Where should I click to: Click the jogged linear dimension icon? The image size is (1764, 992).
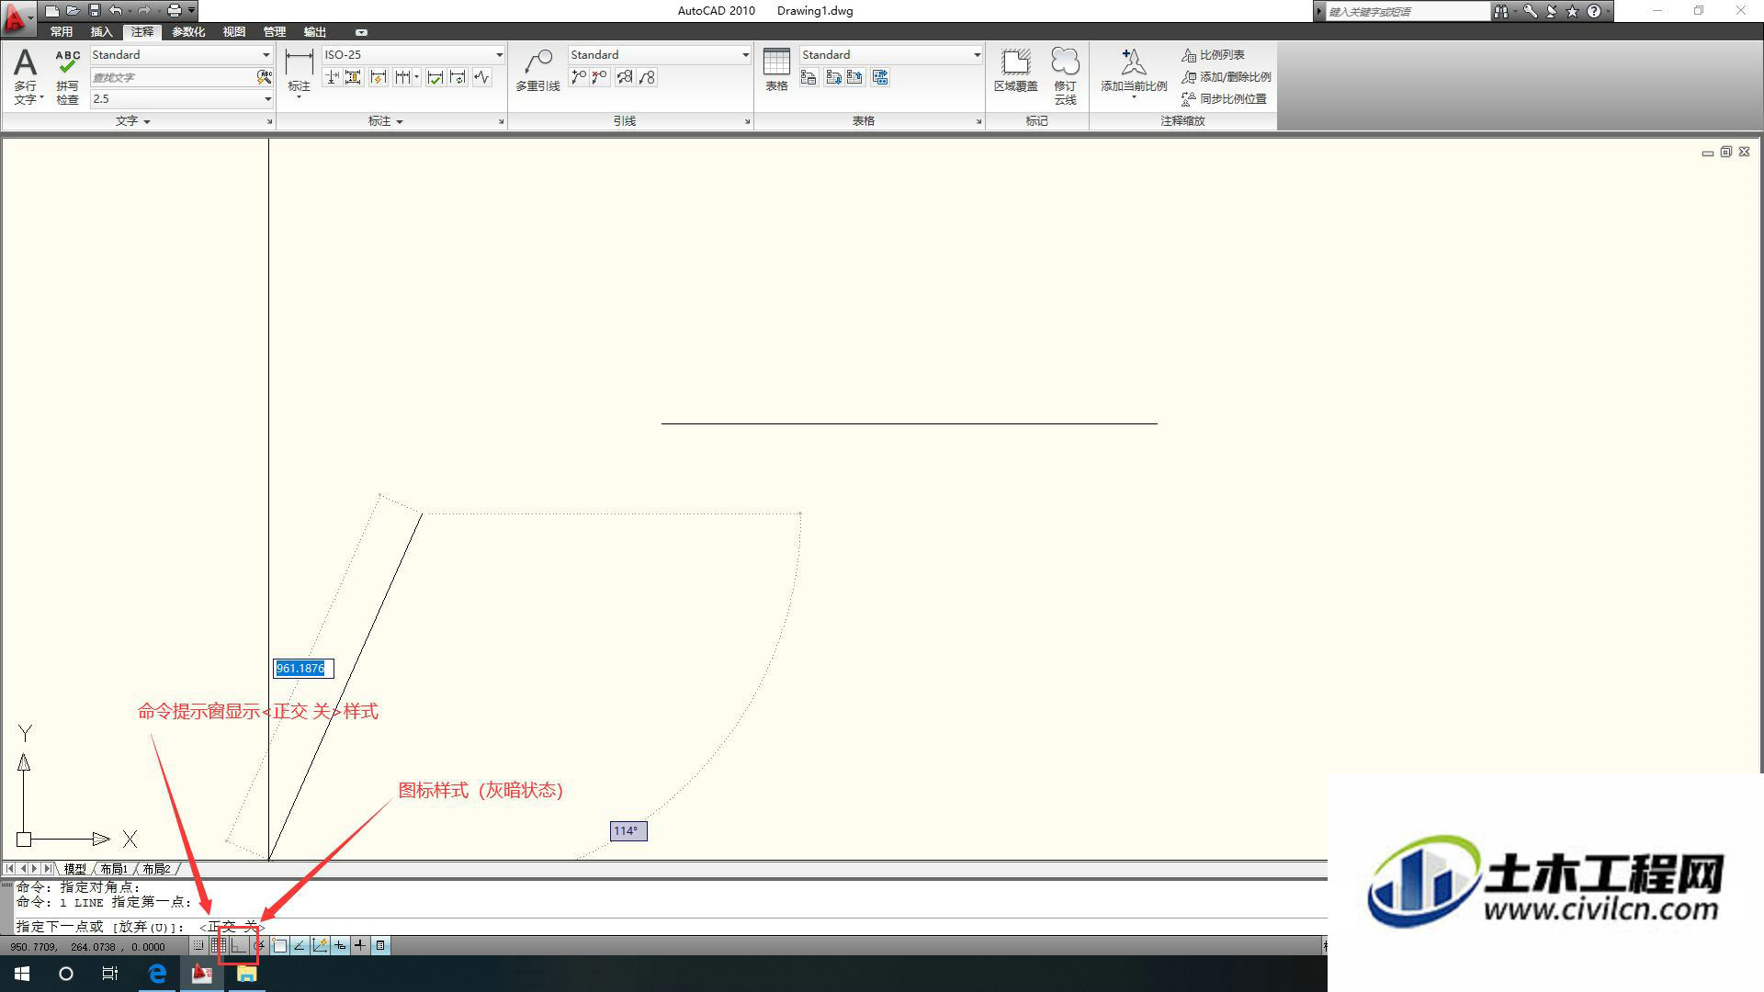481,77
